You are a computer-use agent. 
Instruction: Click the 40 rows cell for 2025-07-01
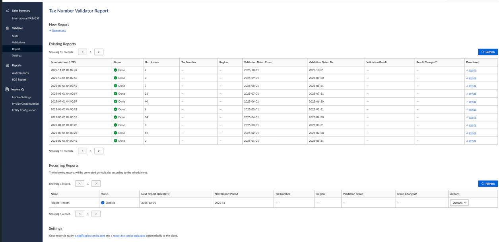[x=161, y=101]
